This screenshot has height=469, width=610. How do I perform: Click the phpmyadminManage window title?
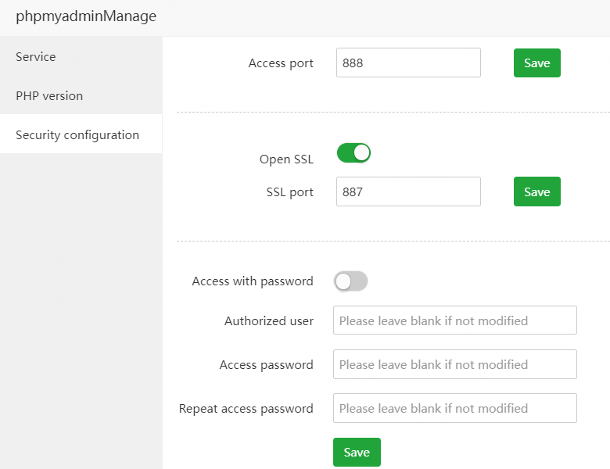tap(86, 17)
